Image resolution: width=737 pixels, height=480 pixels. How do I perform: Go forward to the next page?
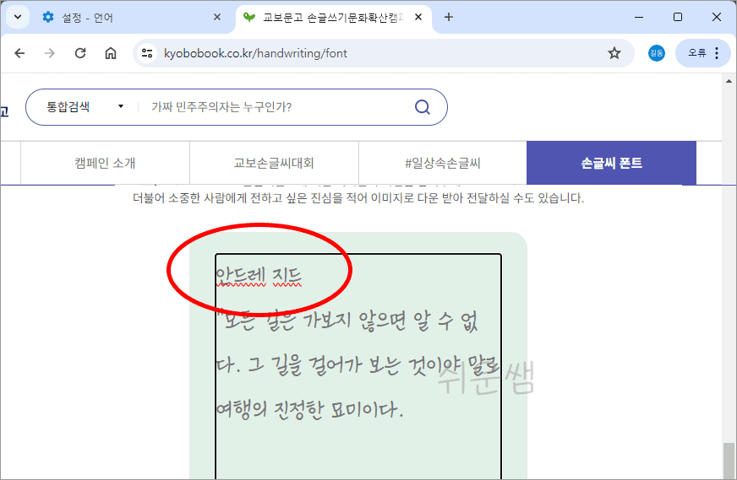click(50, 53)
